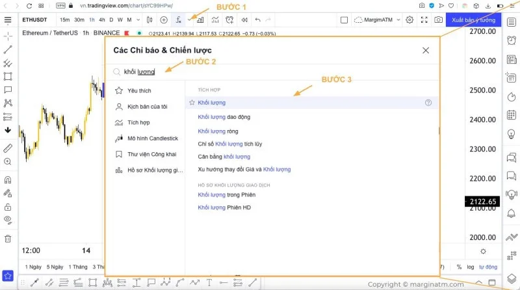Click the candlestick chart type icon
The width and height of the screenshot is (520, 290).
tap(149, 20)
